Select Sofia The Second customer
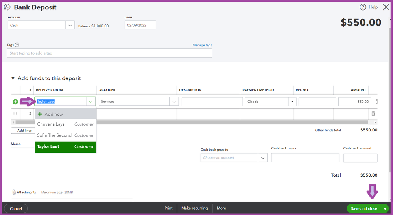The image size is (393, 215). pos(66,135)
